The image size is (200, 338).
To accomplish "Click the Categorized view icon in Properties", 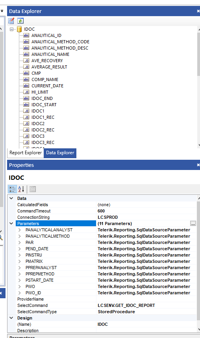I will (x=12, y=189).
